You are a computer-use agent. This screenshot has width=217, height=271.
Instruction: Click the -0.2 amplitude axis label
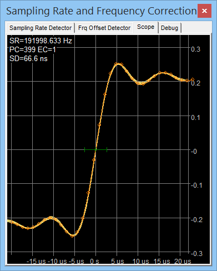(196, 220)
